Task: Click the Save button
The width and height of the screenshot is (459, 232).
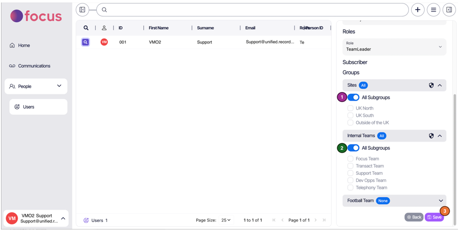Action: point(434,217)
